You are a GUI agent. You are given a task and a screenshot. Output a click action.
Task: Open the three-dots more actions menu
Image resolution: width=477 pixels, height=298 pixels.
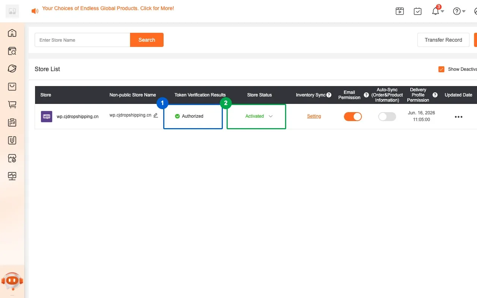pos(458,117)
